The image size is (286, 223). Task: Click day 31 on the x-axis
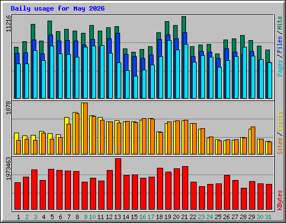pos(268,217)
